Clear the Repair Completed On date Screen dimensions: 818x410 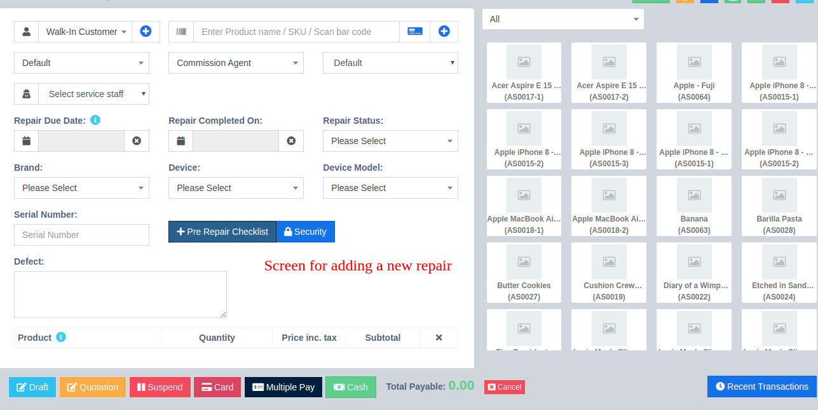pyautogui.click(x=291, y=141)
